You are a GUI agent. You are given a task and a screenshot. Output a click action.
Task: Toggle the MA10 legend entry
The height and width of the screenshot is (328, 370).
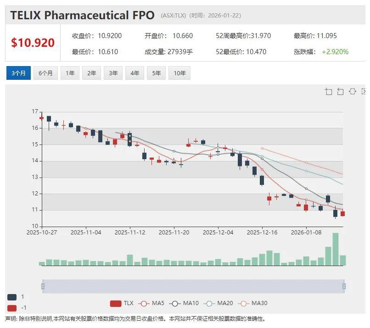[x=184, y=303]
